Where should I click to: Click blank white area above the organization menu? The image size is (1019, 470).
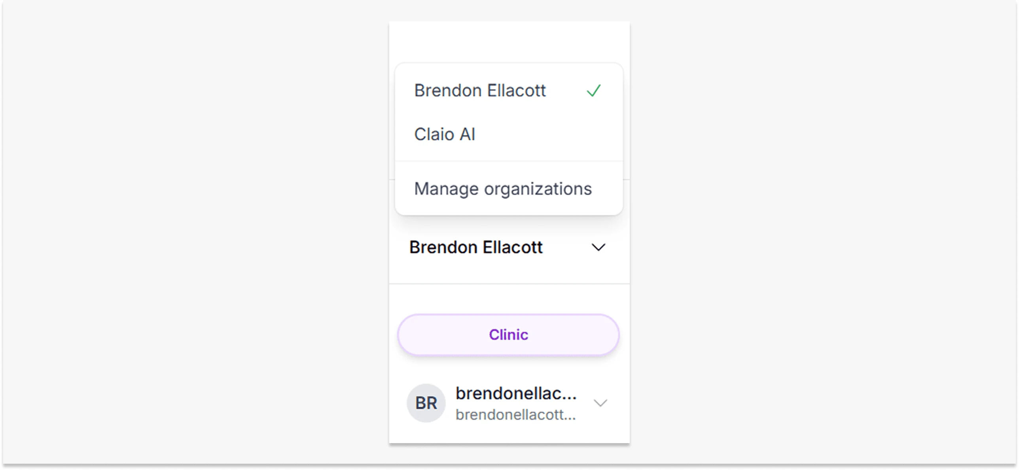509,42
